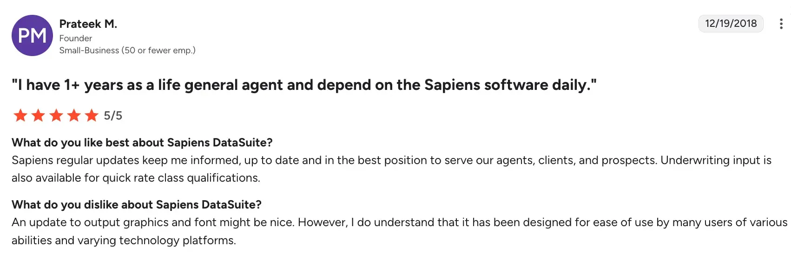
Task: Open the three-dot review options menu
Action: click(781, 24)
